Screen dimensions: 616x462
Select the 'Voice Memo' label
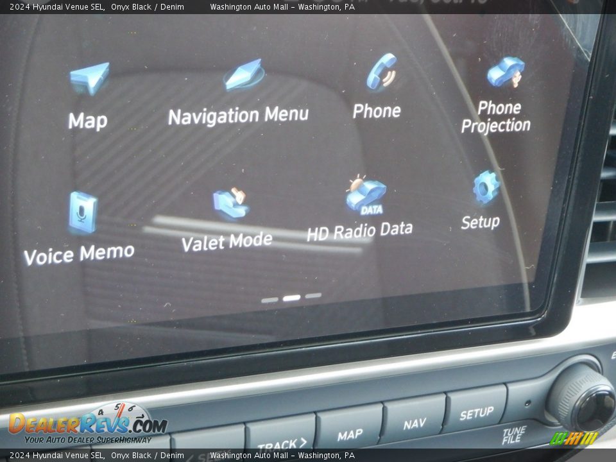click(x=79, y=254)
